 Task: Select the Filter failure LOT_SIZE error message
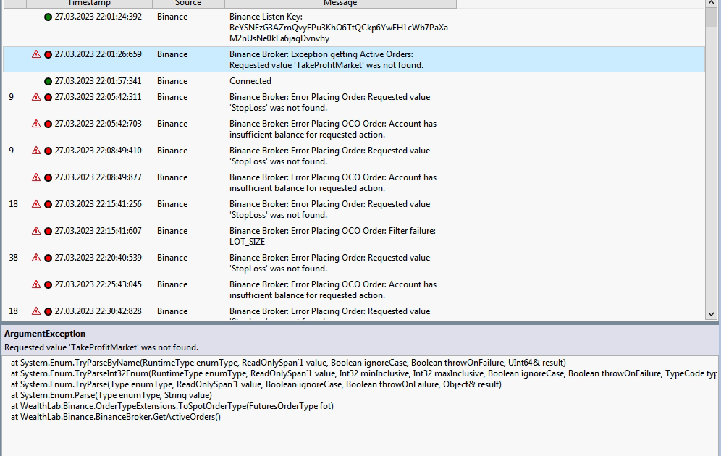[x=332, y=236]
